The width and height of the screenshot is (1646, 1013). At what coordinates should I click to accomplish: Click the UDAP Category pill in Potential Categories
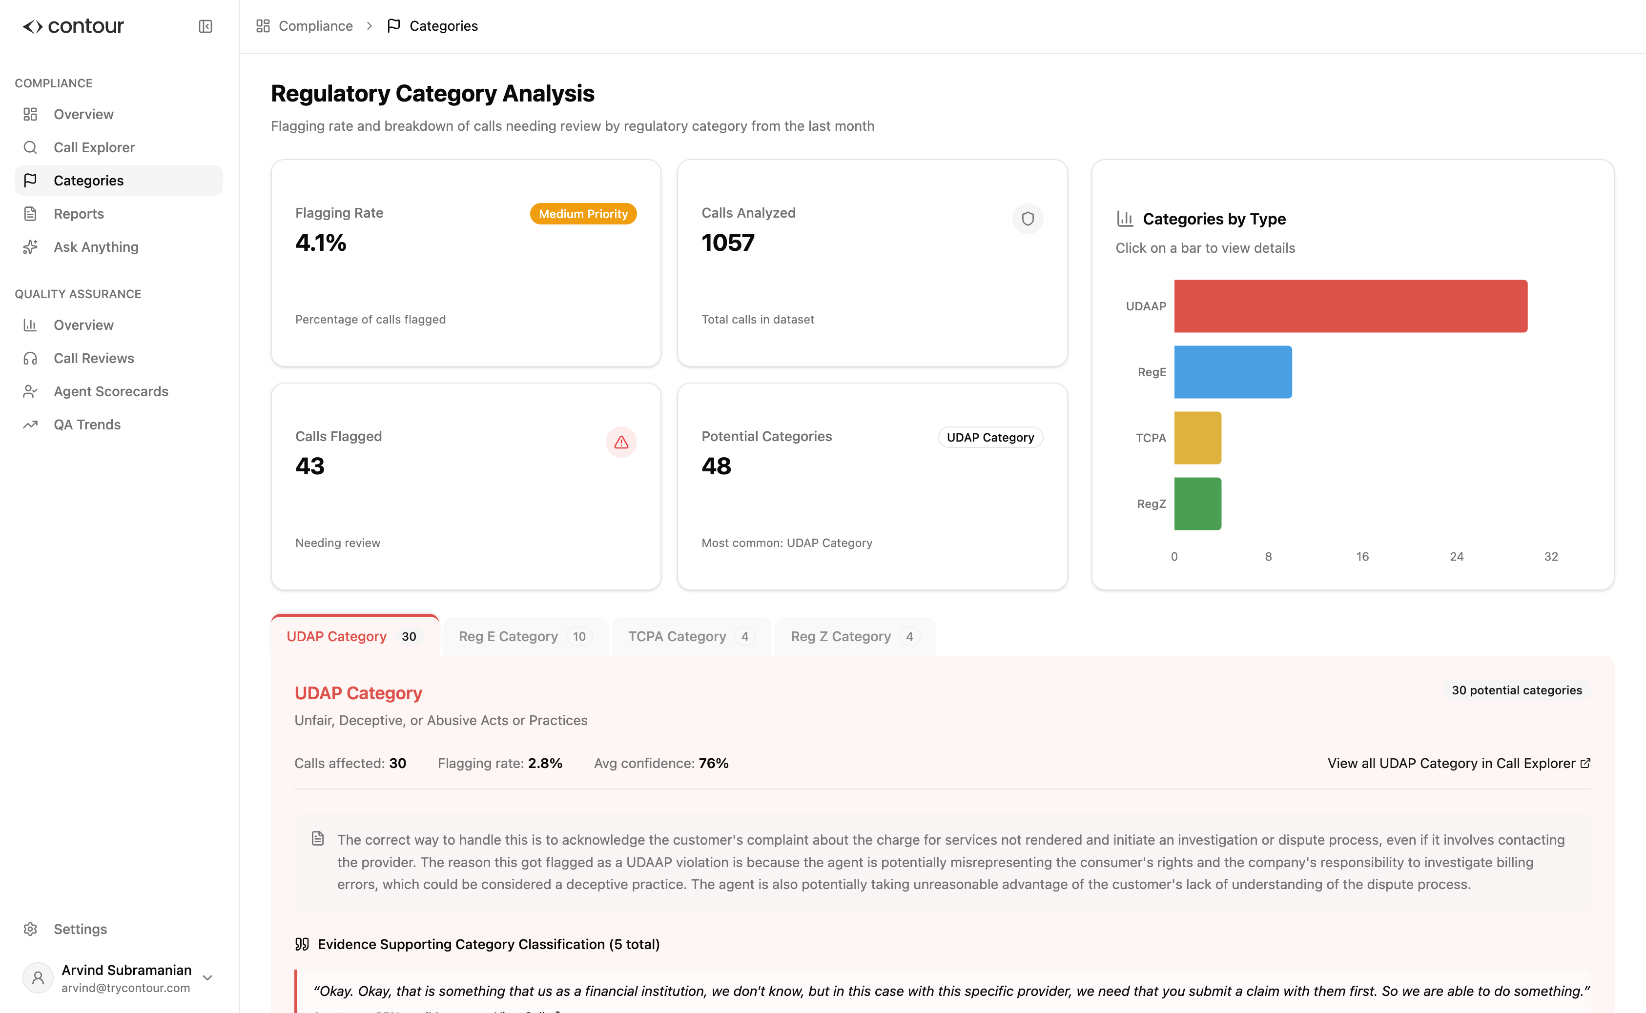point(990,438)
